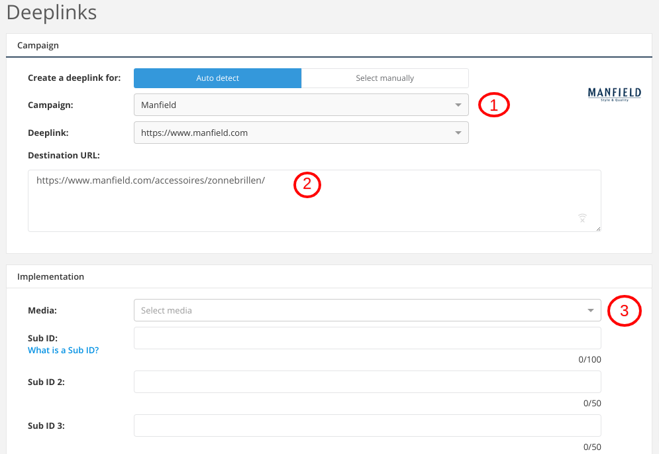659x454 pixels.
Task: Open the Deeplink dropdown with manfield.com URL
Action: [301, 133]
